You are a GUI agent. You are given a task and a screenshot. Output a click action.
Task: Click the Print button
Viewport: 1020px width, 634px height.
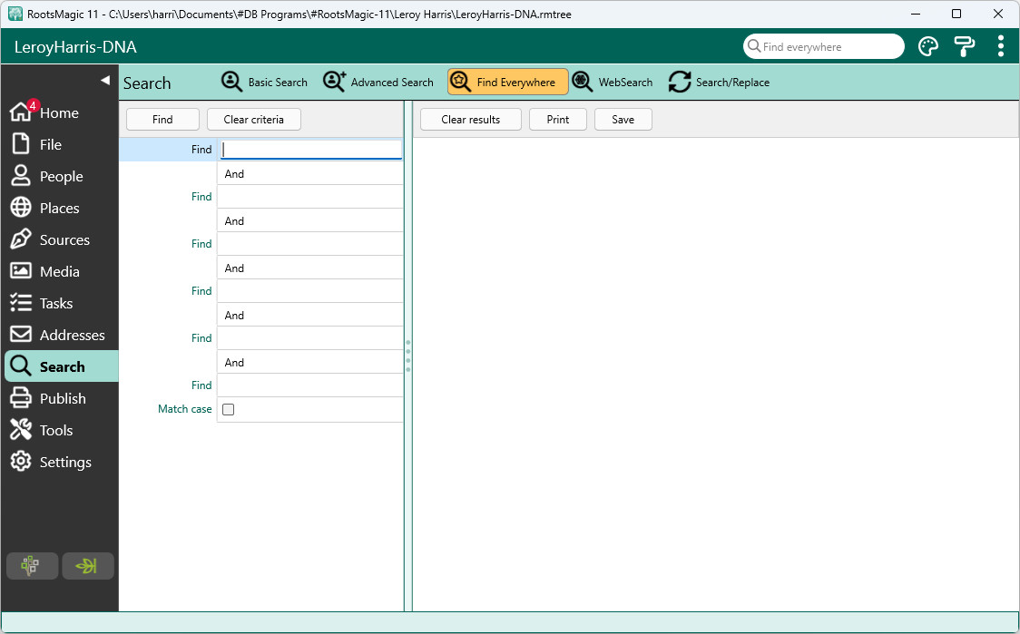click(x=558, y=120)
